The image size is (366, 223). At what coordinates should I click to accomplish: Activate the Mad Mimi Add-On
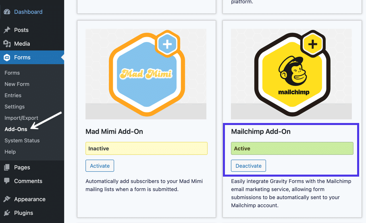100,166
